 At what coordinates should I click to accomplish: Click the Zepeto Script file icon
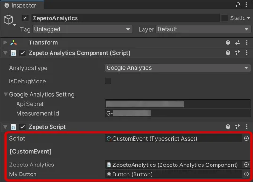coord(13,127)
